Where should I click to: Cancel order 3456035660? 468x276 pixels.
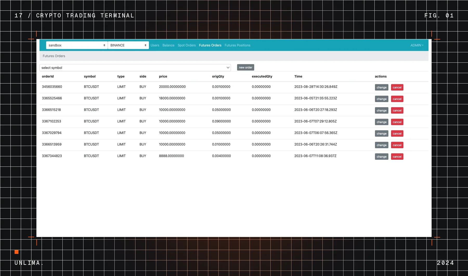397,87
